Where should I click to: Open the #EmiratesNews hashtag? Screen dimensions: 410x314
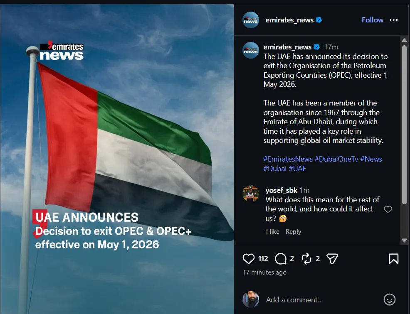pos(288,159)
